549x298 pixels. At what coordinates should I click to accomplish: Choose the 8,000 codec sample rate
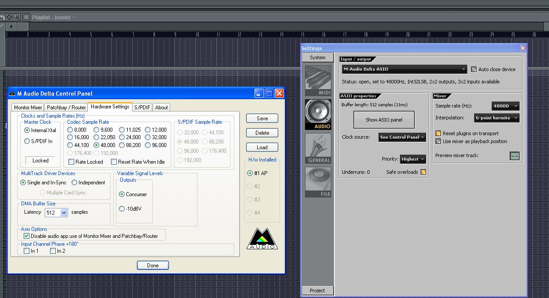tap(77, 130)
